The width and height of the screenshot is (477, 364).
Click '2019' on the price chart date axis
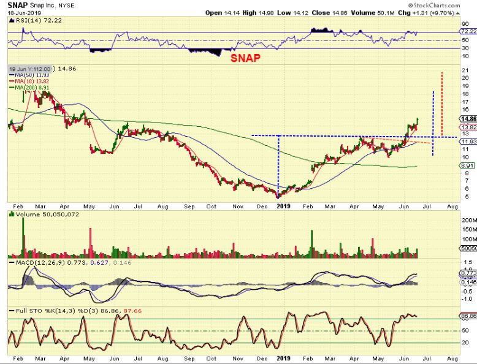coord(283,206)
